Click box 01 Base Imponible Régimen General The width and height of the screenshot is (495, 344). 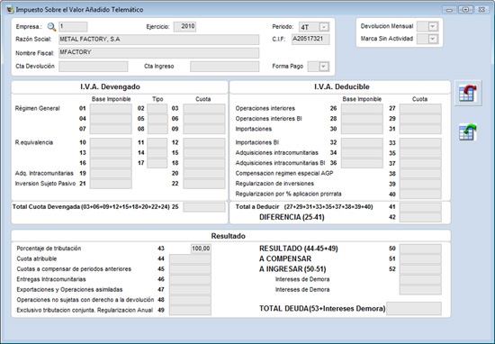(111, 109)
